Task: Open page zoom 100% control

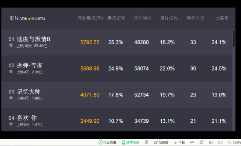Action: click(234, 143)
